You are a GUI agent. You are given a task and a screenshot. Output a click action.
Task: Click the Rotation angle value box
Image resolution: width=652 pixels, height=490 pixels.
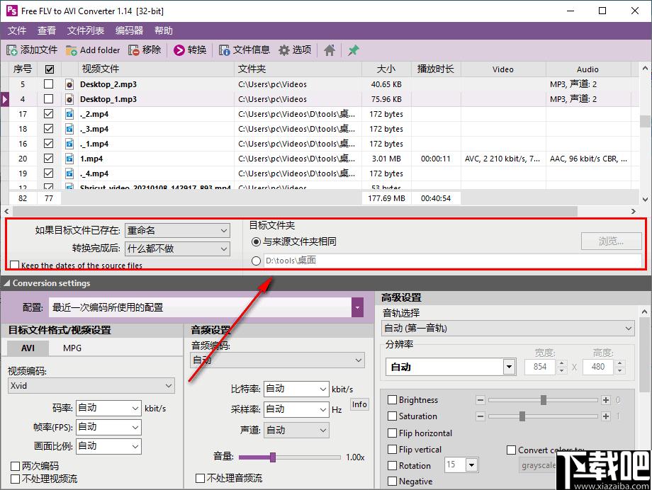click(455, 465)
